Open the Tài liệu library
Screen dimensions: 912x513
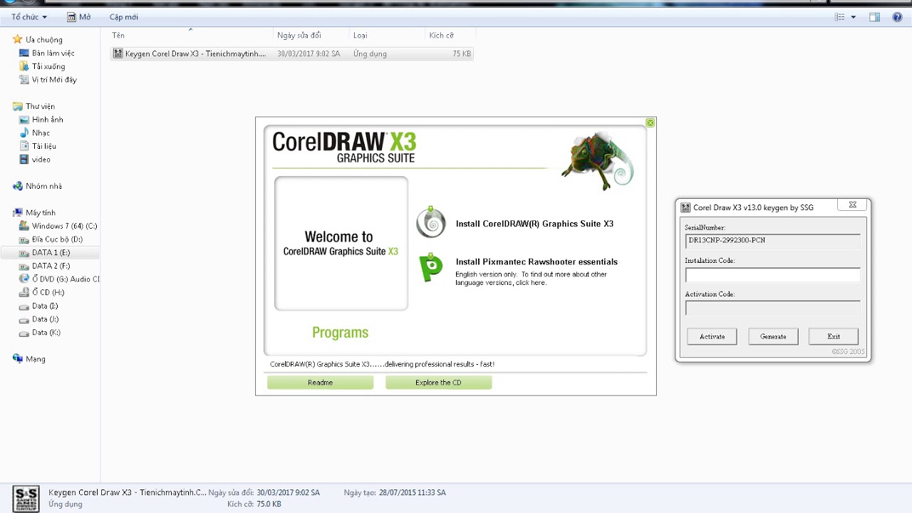[38, 146]
